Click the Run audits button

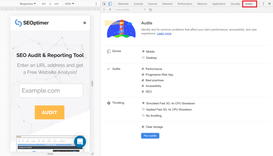[150, 136]
